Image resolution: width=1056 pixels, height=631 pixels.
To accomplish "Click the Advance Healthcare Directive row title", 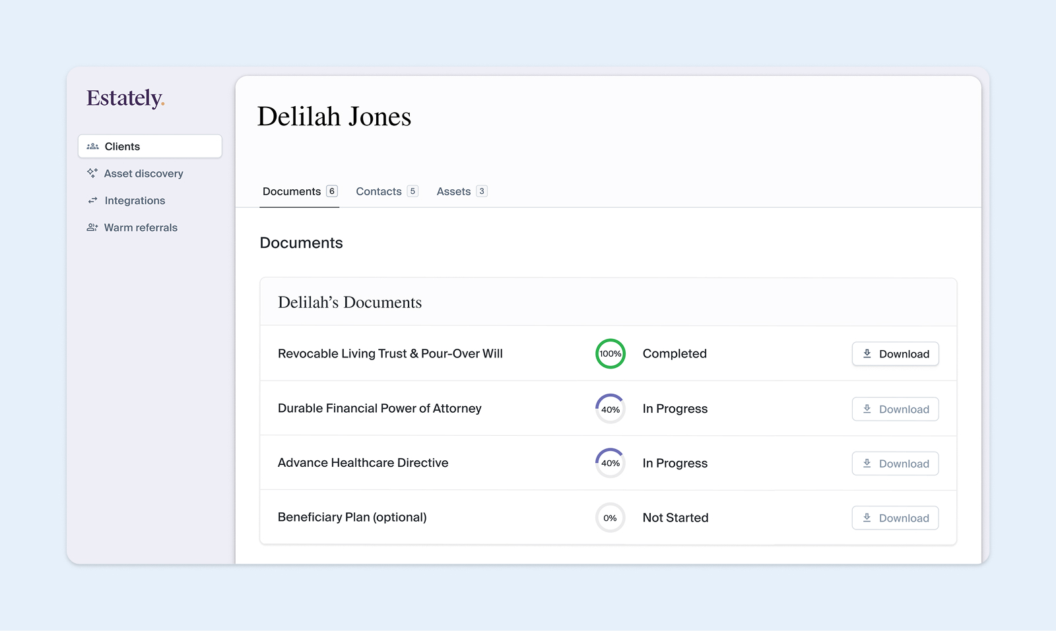I will click(363, 463).
